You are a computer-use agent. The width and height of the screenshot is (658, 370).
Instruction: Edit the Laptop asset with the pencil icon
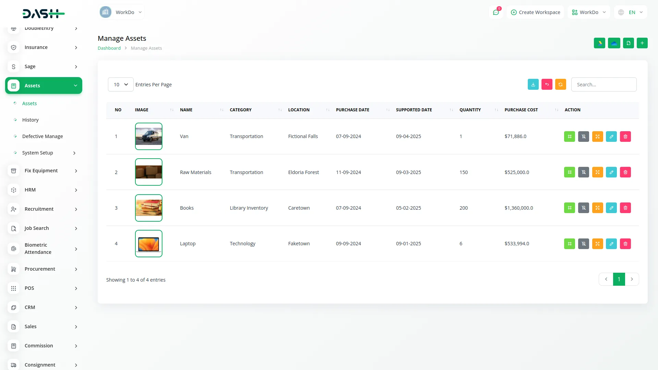click(x=611, y=244)
